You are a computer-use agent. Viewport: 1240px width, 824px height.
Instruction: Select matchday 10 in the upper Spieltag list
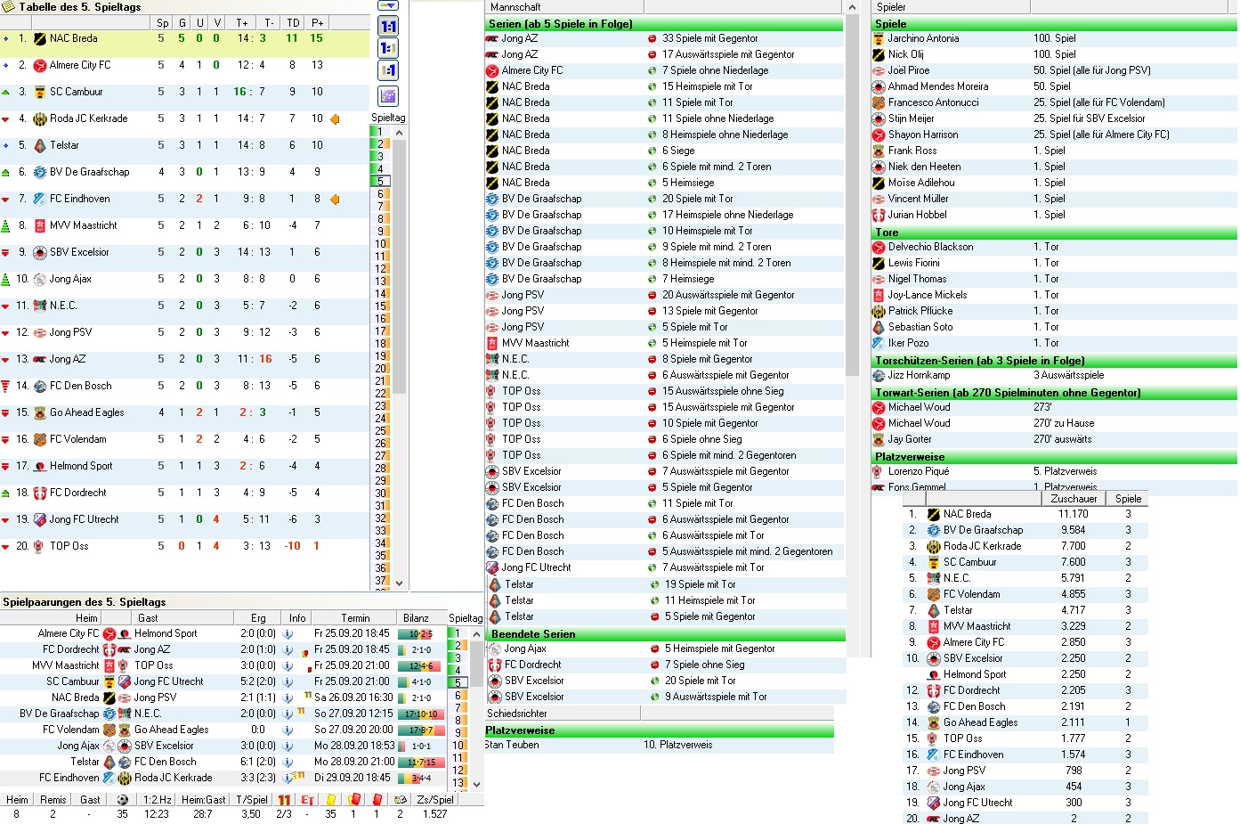[x=380, y=243]
